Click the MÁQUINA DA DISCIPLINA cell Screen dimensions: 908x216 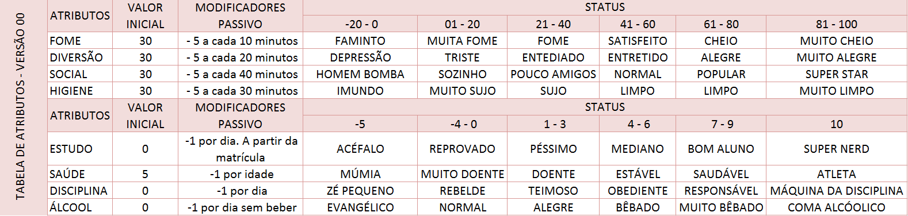(x=837, y=191)
